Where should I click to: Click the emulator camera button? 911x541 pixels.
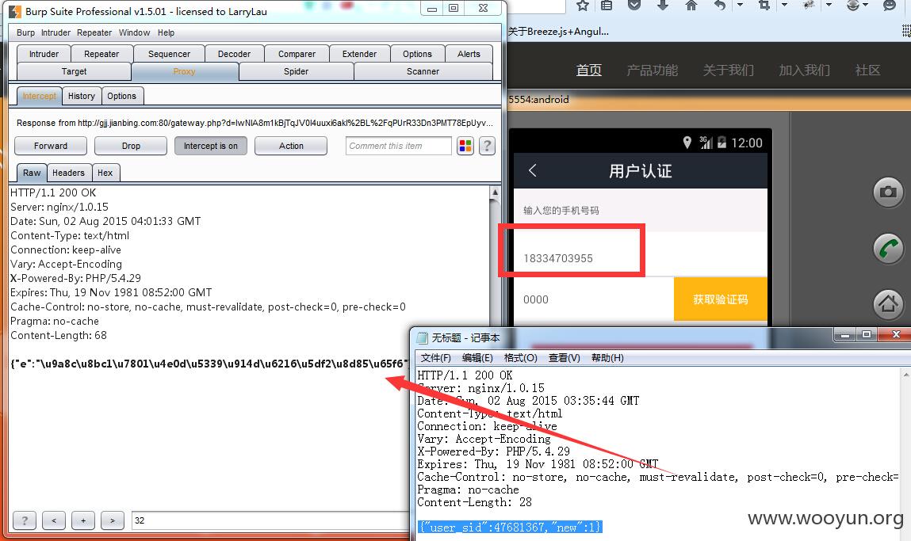tap(888, 192)
